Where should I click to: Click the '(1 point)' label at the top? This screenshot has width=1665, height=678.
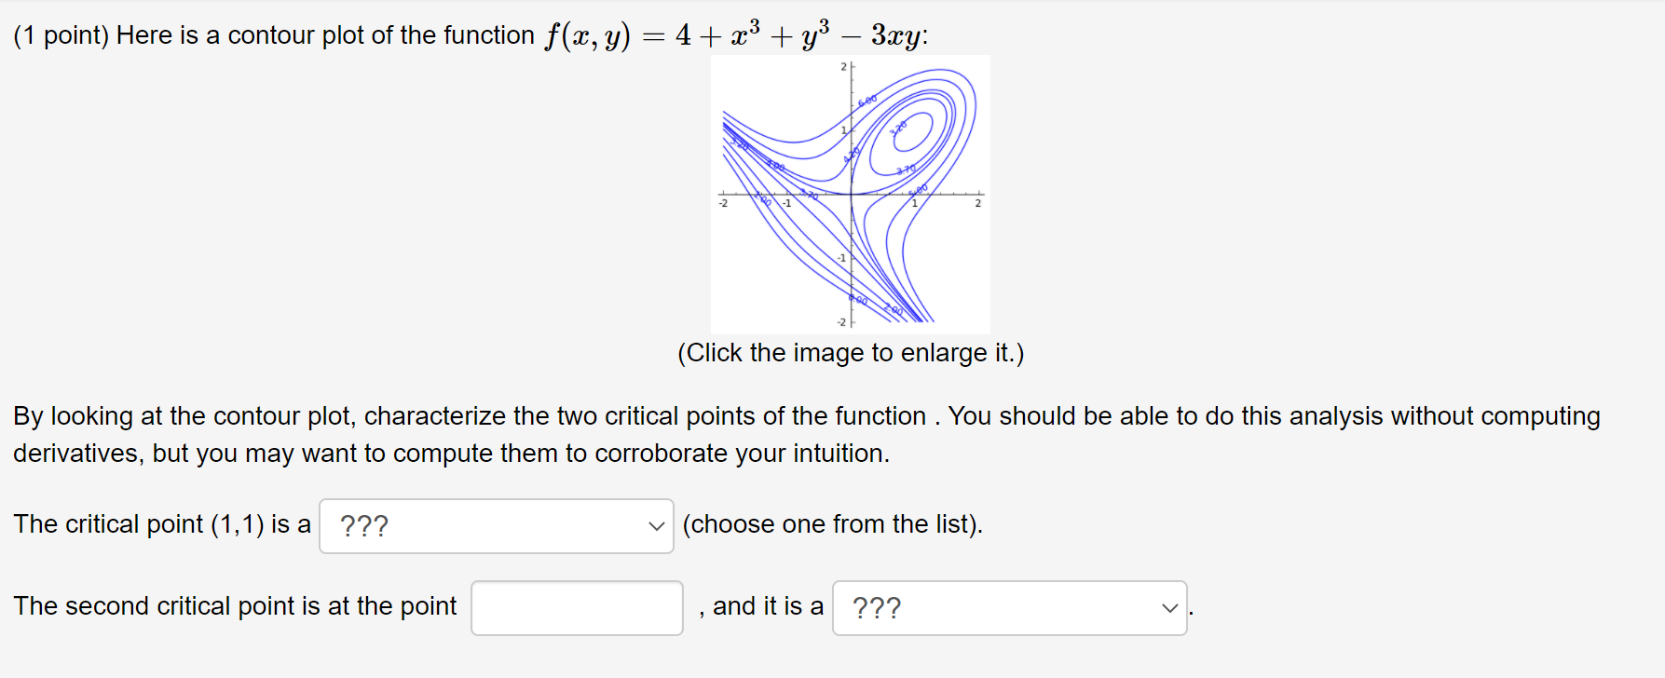coord(63,34)
